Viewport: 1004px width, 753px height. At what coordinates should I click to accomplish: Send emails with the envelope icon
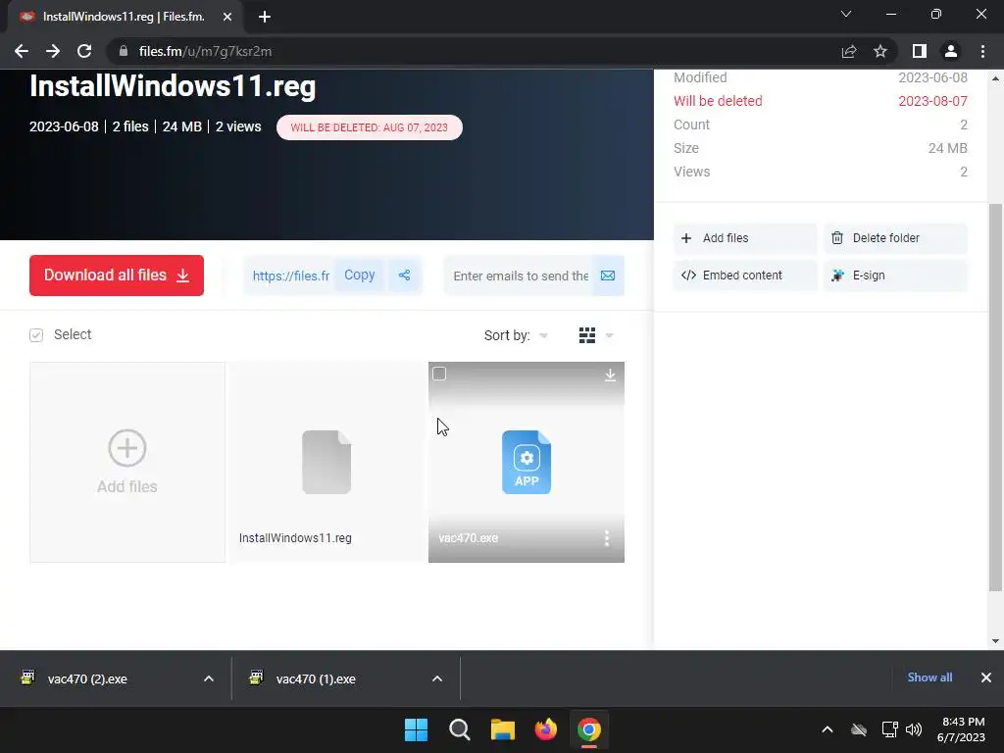[x=608, y=276]
